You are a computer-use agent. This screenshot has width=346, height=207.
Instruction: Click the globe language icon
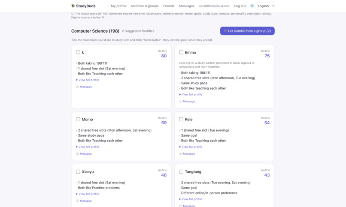point(252,6)
